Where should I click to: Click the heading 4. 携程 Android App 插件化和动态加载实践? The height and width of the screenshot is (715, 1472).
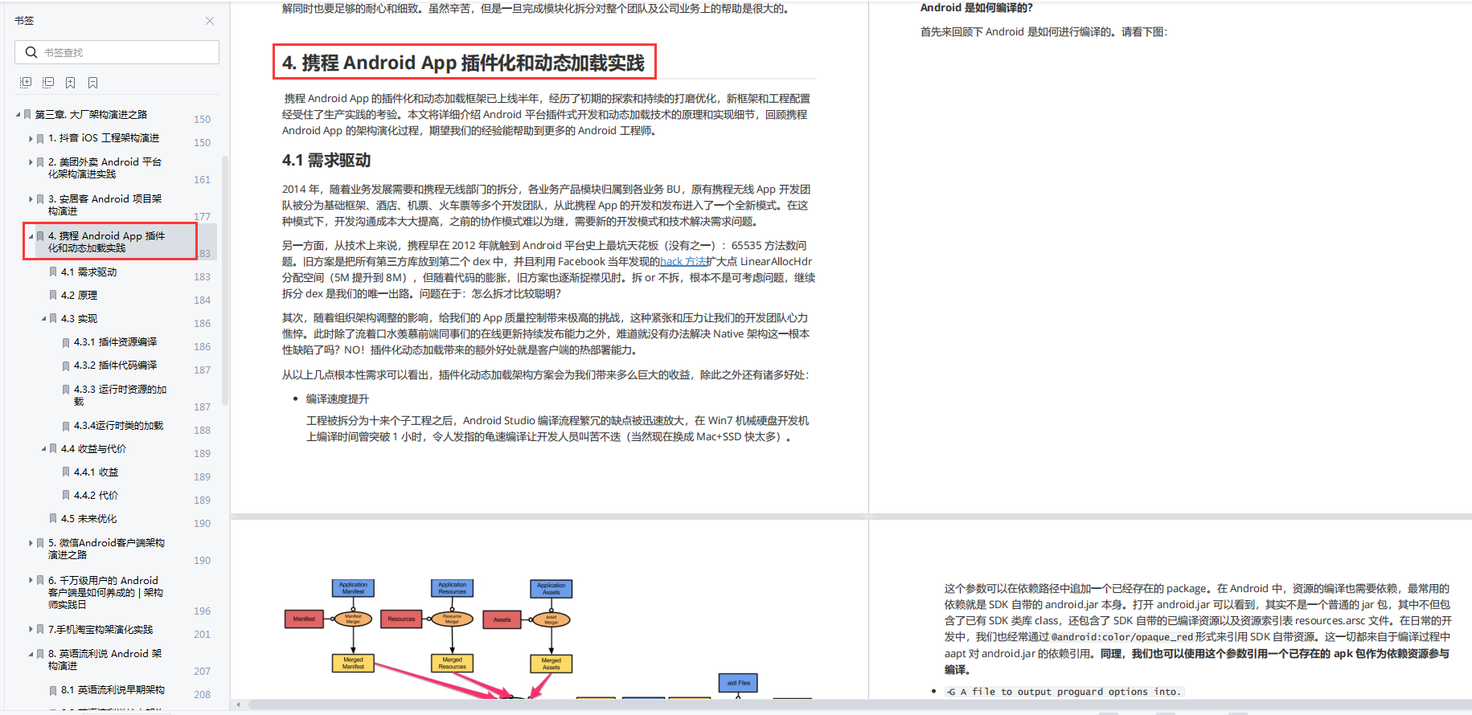[464, 63]
